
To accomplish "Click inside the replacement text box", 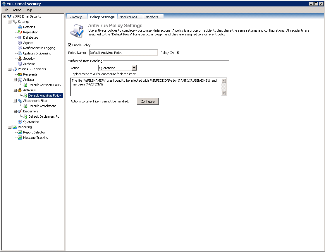I will point(146,87).
